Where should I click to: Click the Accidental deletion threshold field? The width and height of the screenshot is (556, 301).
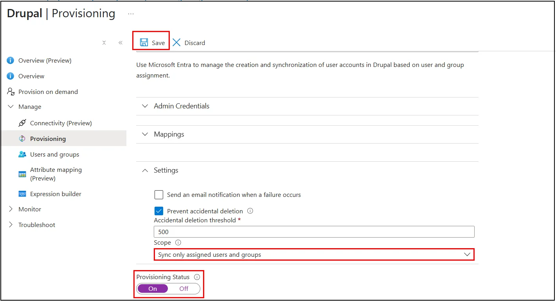pyautogui.click(x=314, y=232)
